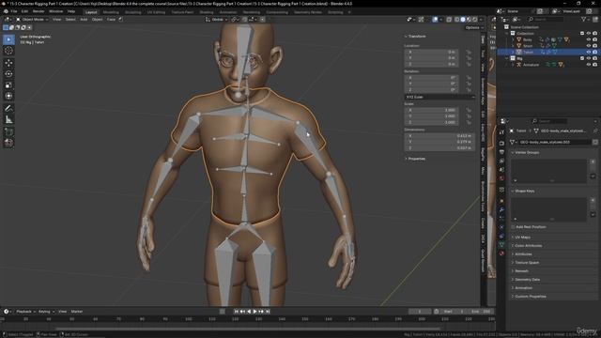Viewport: 601px width, 338px height.
Task: Enable Add Rest Position checkbox
Action: point(513,227)
